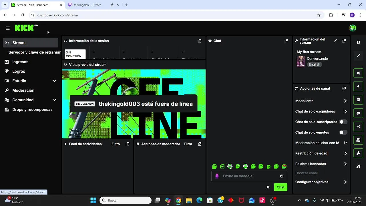Mute the Twitch tab audio icon
The height and width of the screenshot is (206, 366).
(x=112, y=5)
